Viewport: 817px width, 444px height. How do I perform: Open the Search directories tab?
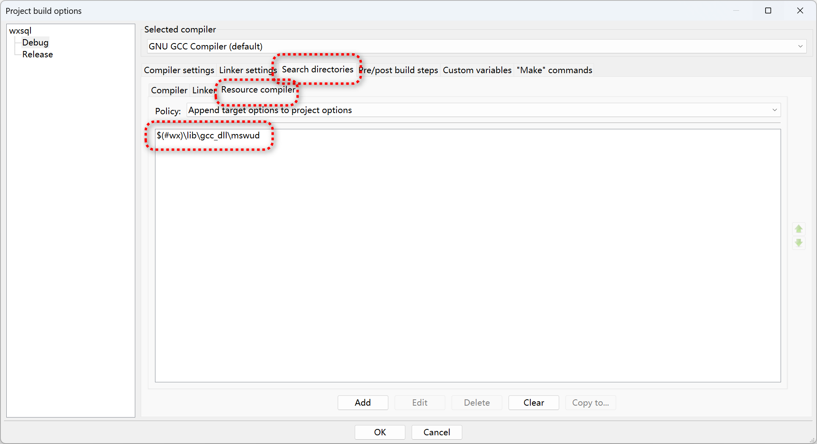[x=318, y=69]
